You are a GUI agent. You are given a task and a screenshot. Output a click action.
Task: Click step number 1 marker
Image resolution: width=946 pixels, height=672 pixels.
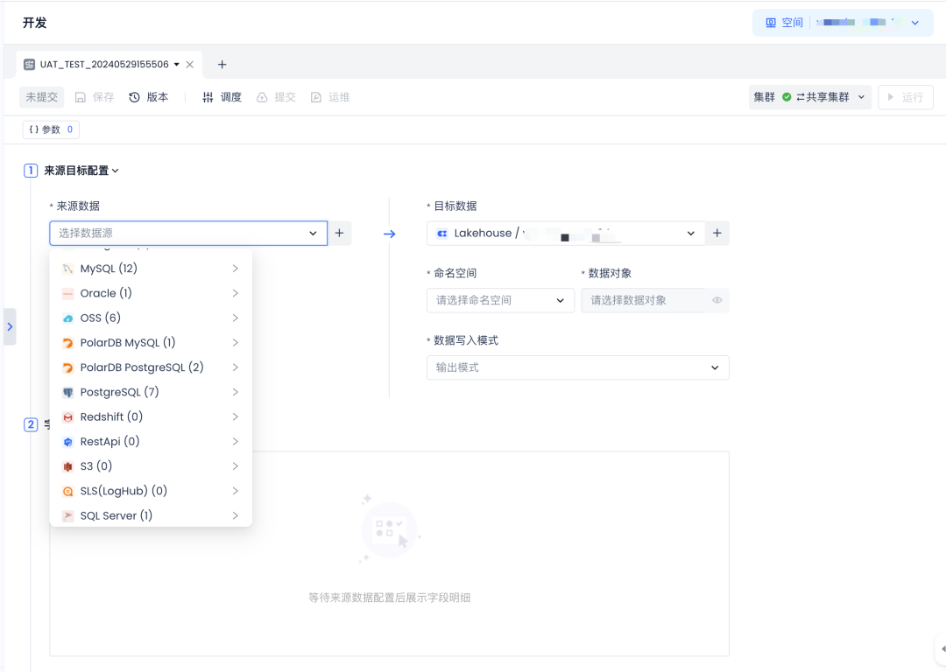[x=31, y=171]
